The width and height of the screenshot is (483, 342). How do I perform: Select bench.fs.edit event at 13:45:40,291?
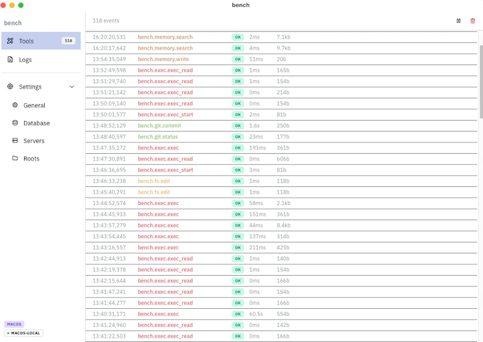tap(281, 192)
